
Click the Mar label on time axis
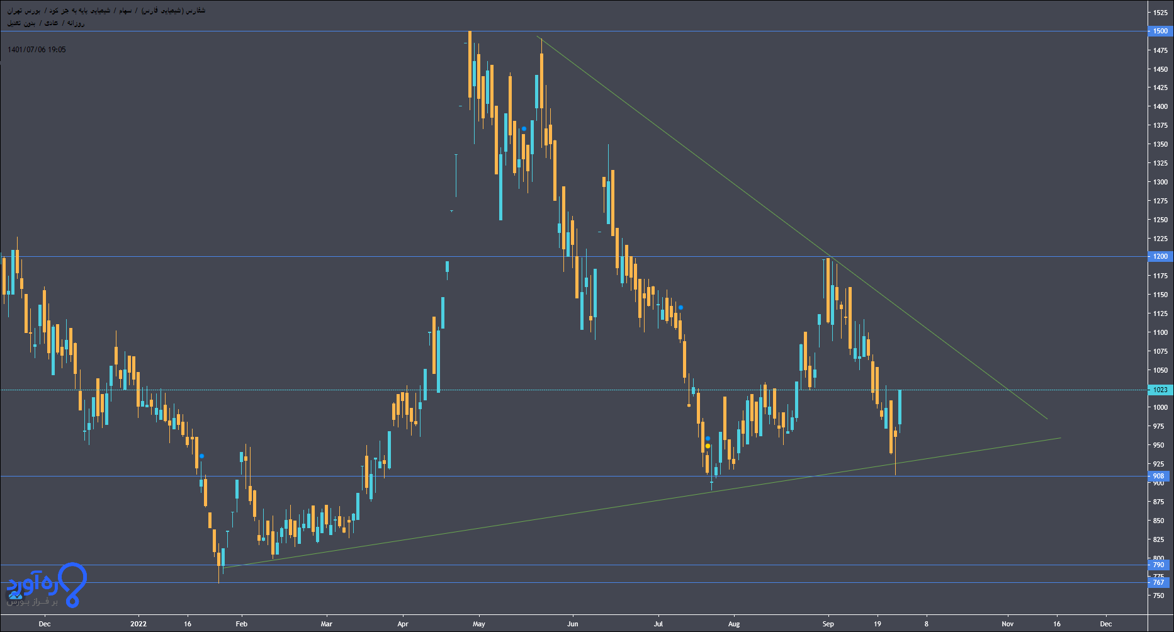326,624
